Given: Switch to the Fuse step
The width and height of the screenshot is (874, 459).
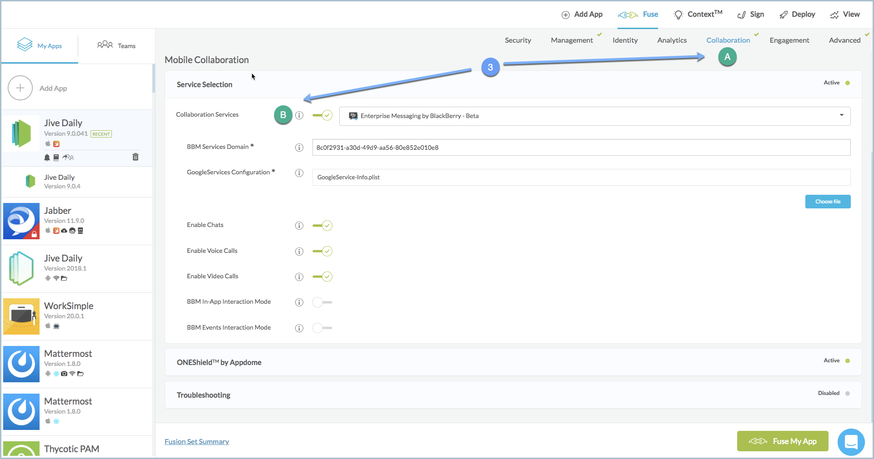Looking at the screenshot, I should point(638,15).
